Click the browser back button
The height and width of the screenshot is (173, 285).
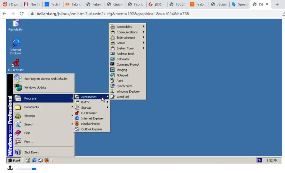coord(4,14)
